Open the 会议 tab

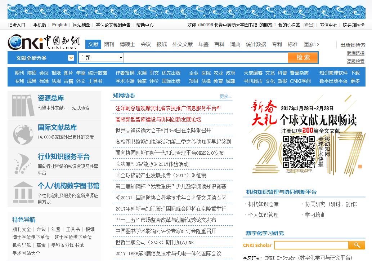146,44
